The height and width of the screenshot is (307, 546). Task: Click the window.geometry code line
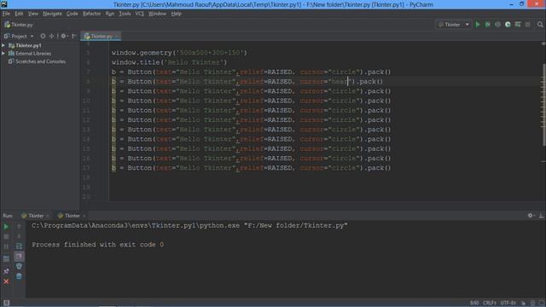pos(179,53)
